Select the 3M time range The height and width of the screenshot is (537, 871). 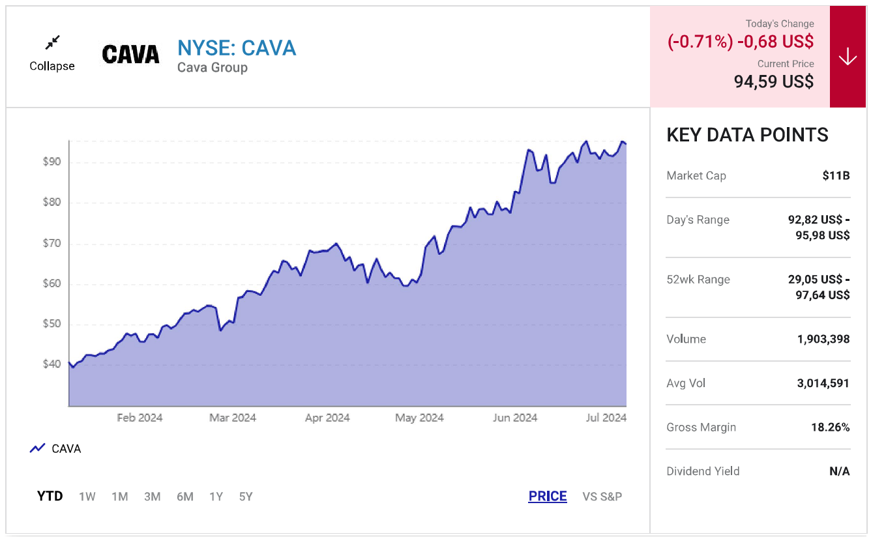152,497
